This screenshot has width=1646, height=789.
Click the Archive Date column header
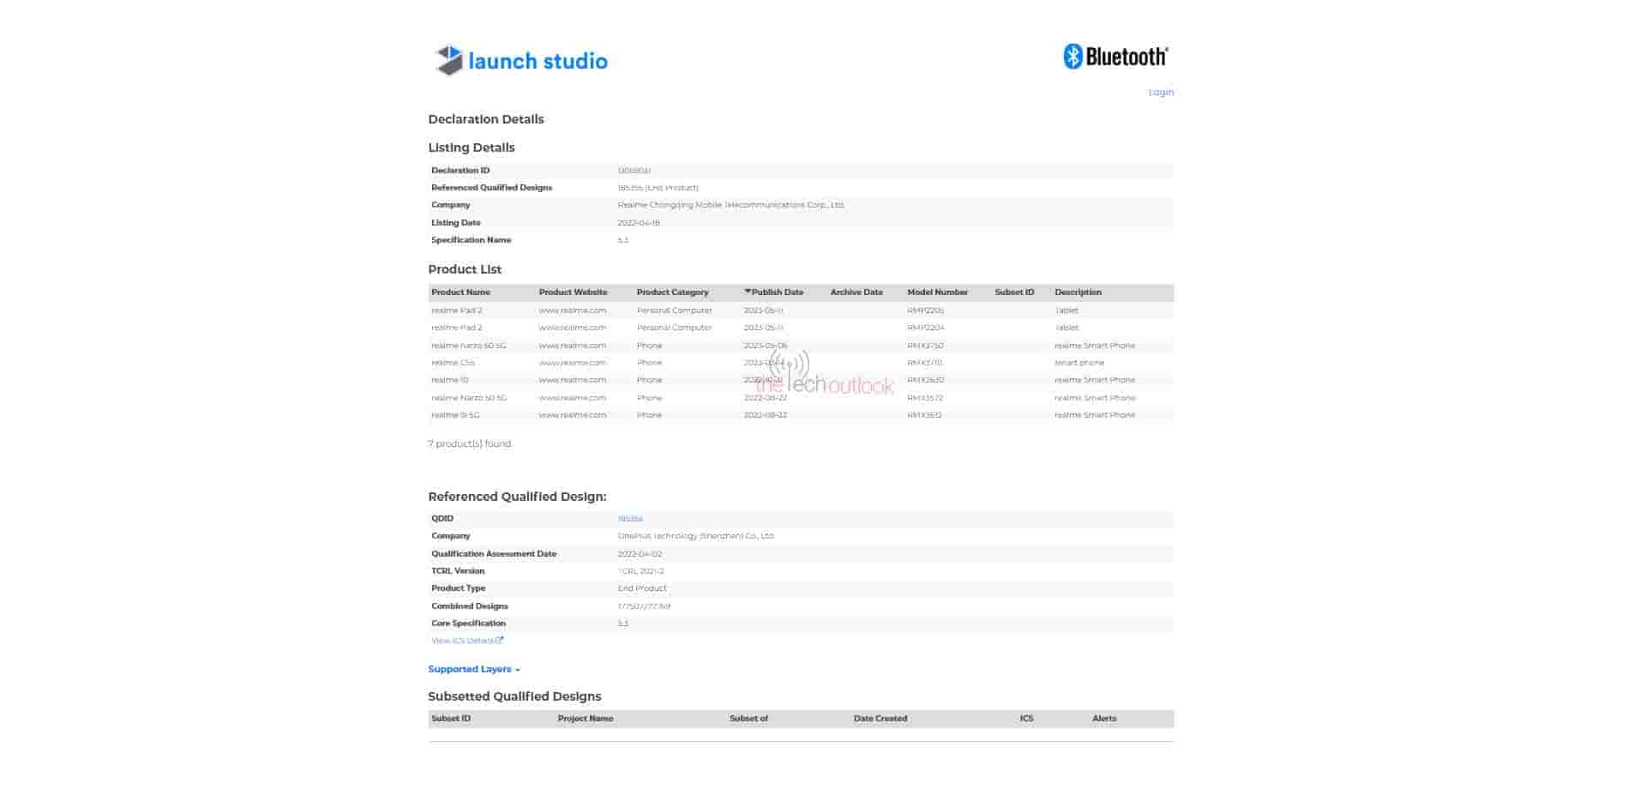click(856, 292)
